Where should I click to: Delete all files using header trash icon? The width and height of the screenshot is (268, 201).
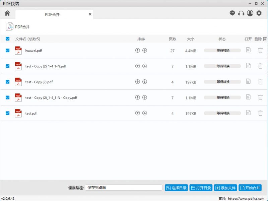[265, 39]
